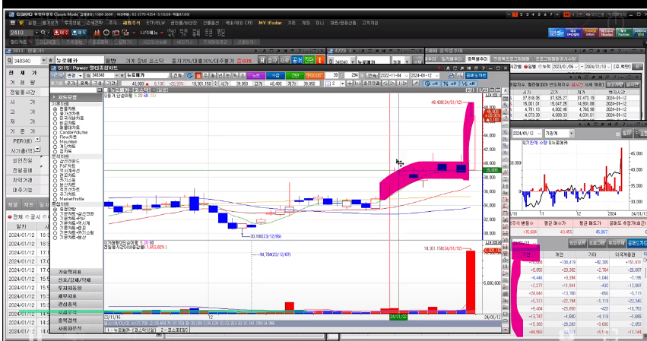647x341 pixels.
Task: Click the blue 매도 sell button in top toolbar
Action: [x=79, y=32]
